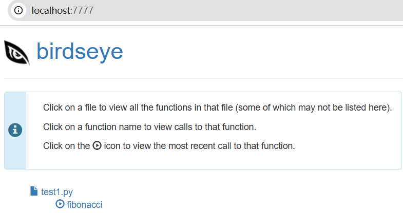
Task: Click the empty space below instruction text in info panel
Action: 214,161
